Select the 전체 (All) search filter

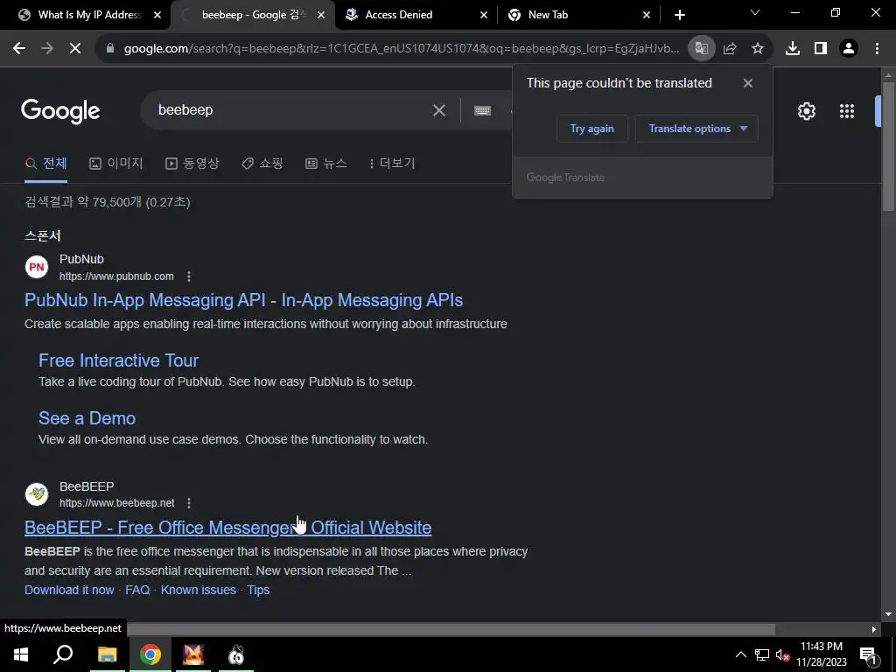pos(45,164)
